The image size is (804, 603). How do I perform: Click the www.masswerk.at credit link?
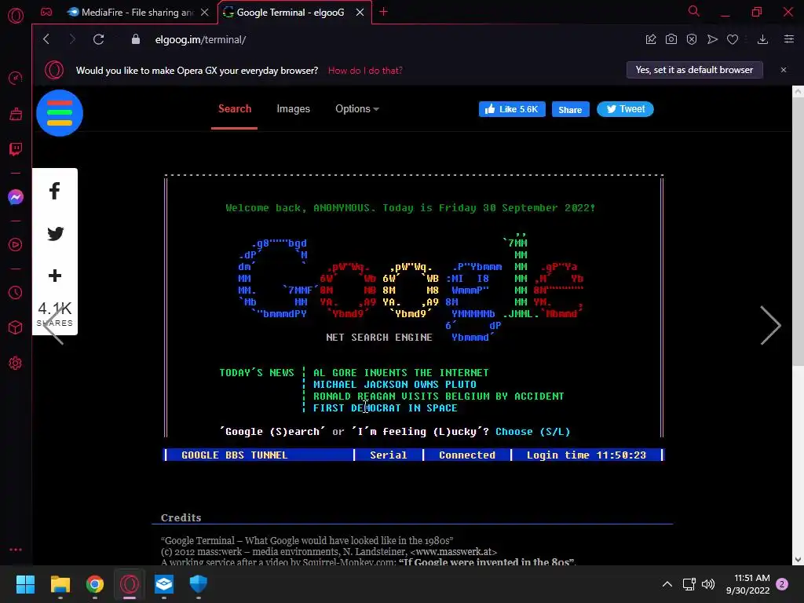click(452, 552)
